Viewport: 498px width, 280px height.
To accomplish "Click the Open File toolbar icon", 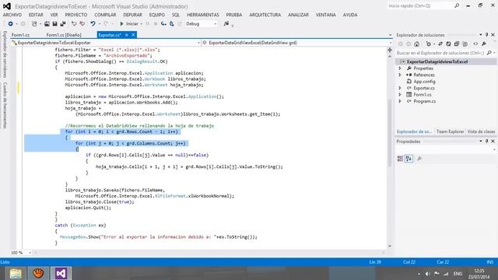I will pos(47,24).
